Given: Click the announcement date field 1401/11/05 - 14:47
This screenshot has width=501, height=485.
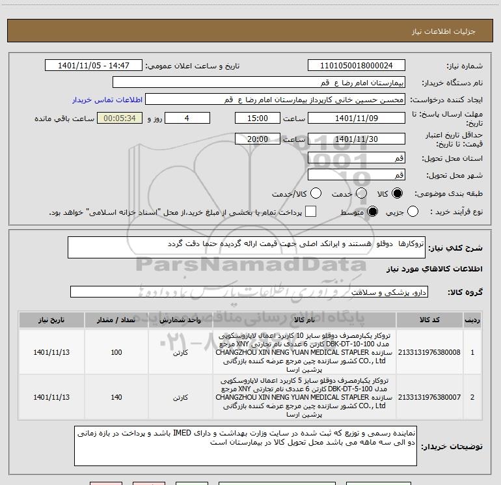Looking at the screenshot, I should tap(94, 66).
